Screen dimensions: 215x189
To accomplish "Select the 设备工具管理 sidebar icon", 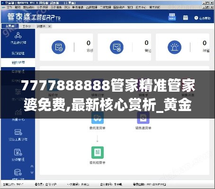I will tap(18, 132).
